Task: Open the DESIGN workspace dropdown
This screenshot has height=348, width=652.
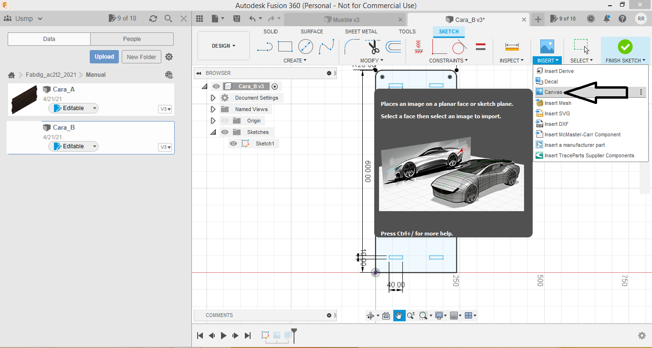Action: pyautogui.click(x=223, y=46)
